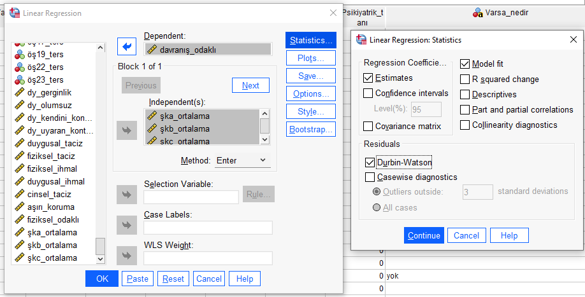
Task: Open the Bootstrap options button
Action: click(310, 129)
